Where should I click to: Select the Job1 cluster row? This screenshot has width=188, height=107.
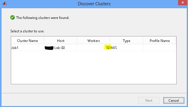click(94, 48)
